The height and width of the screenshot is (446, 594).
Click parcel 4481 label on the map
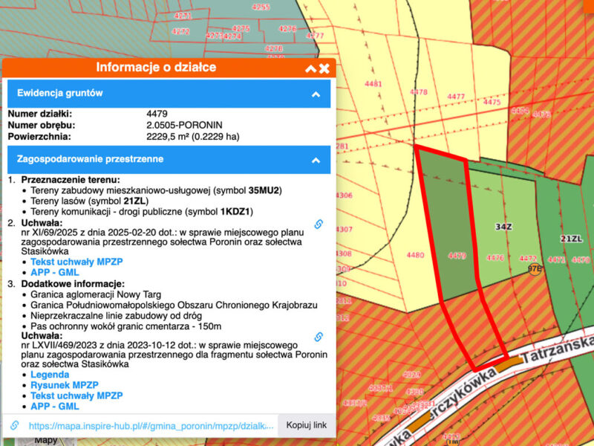click(x=373, y=84)
